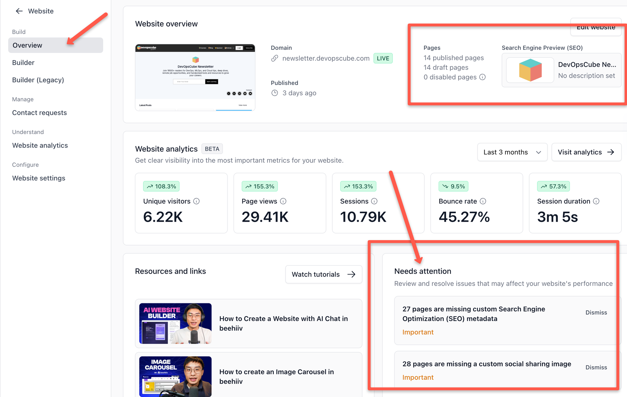
Task: Open Website settings in sidebar
Action: click(x=39, y=178)
